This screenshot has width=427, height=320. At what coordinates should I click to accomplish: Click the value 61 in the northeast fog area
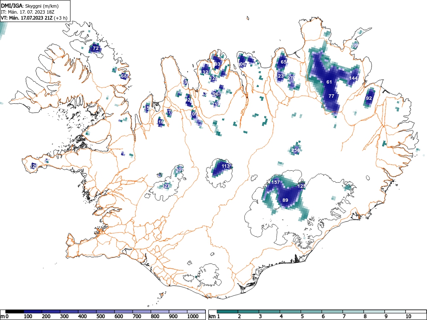[x=329, y=82]
